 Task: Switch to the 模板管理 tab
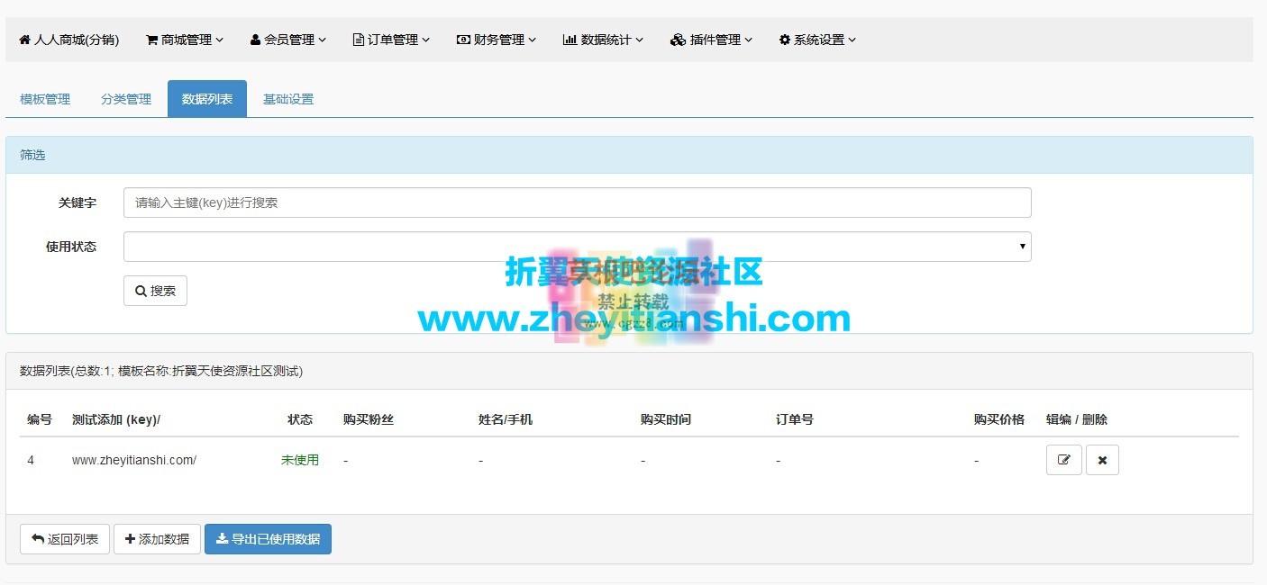click(x=45, y=99)
